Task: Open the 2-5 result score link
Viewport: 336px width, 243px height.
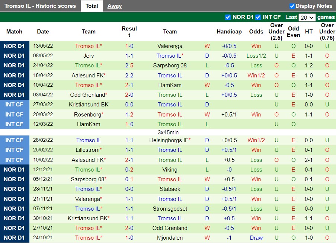Action: (129, 65)
